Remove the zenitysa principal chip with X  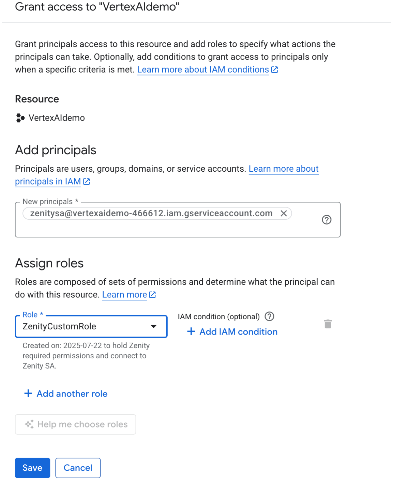pyautogui.click(x=283, y=213)
